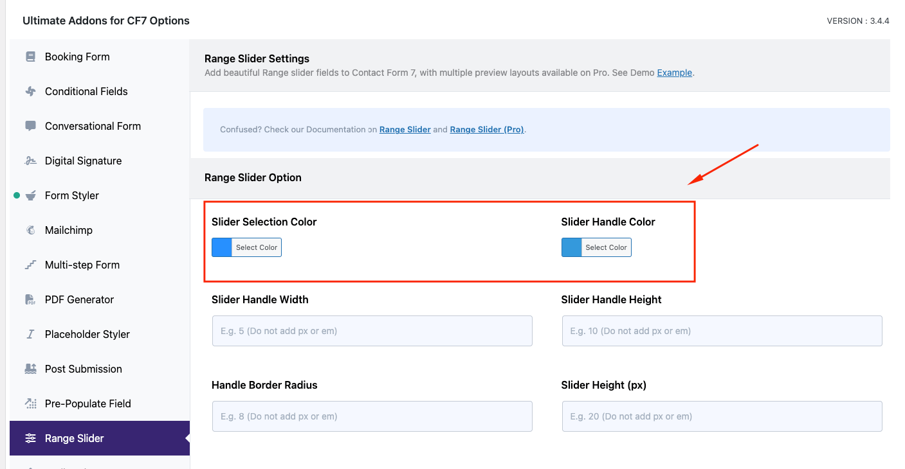Click the Ultimate Addons for CF7 Options title
905x469 pixels.
pyautogui.click(x=106, y=21)
